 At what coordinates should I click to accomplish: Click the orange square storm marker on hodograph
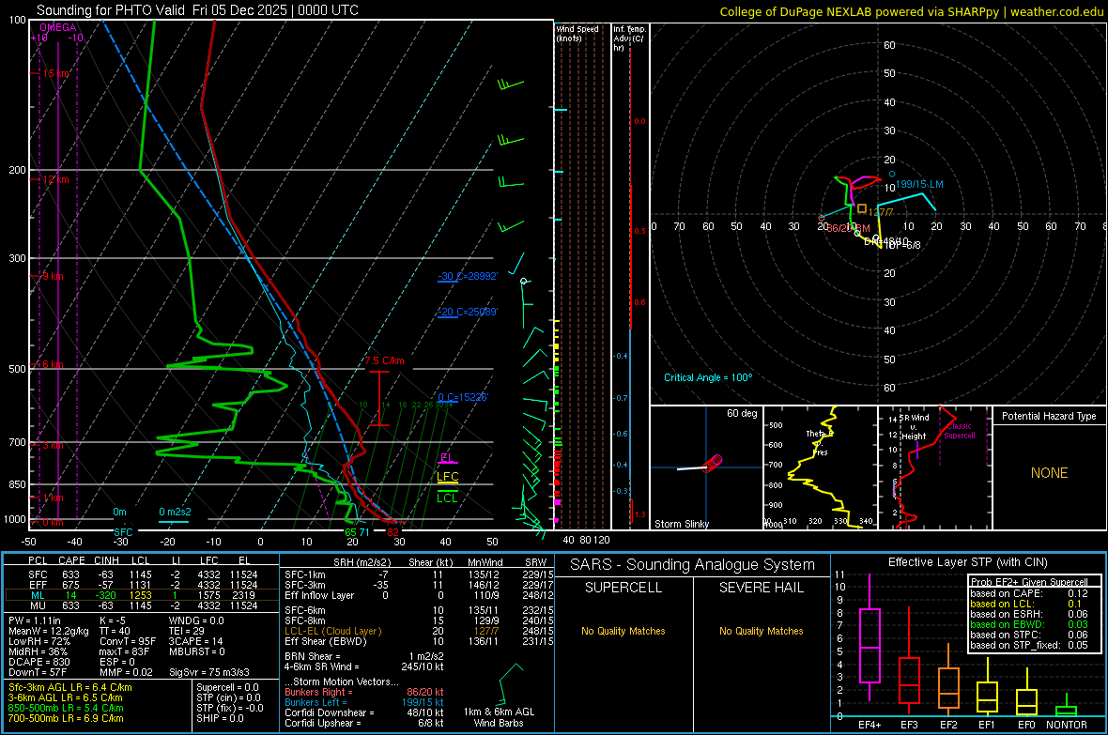[862, 208]
